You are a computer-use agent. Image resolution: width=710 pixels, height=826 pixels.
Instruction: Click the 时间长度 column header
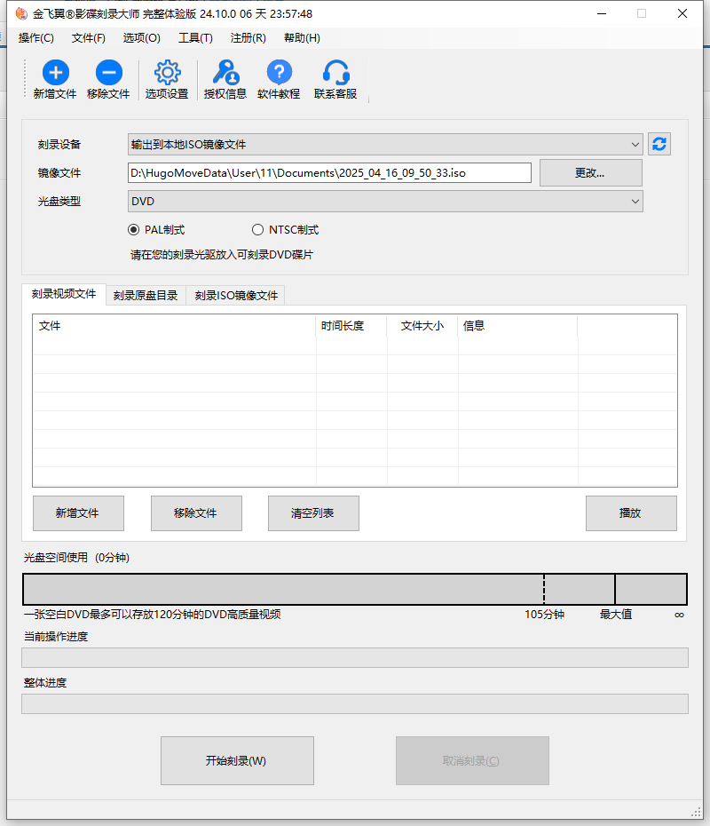(351, 326)
